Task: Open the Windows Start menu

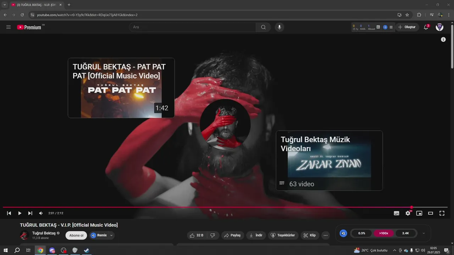Action: pyautogui.click(x=6, y=250)
